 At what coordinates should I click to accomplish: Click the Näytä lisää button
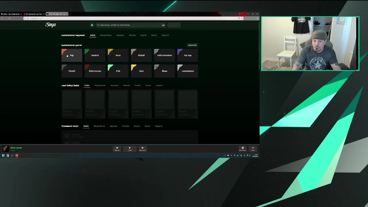pyautogui.click(x=192, y=45)
